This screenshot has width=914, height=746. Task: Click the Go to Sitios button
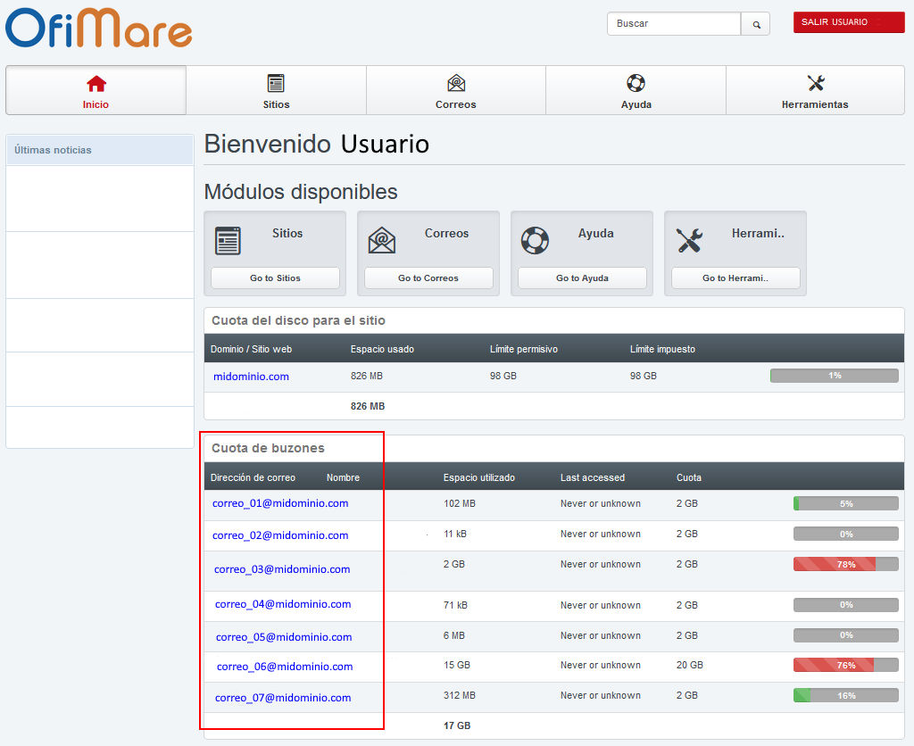tap(275, 278)
